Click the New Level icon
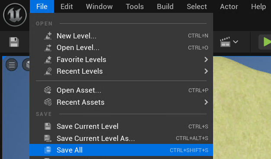This screenshot has width=271, height=159. tap(48, 36)
